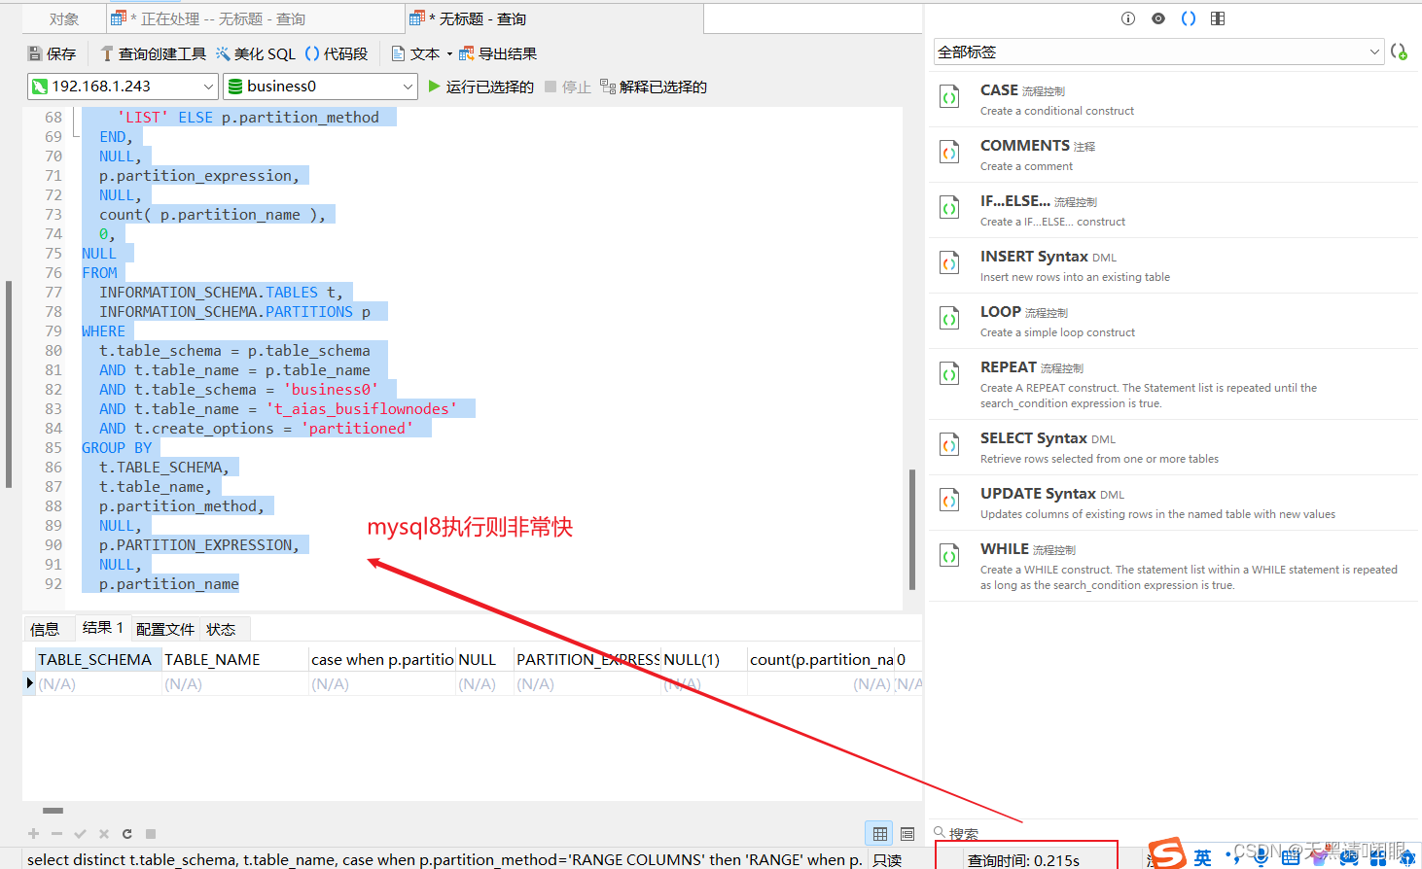Select the IF...ELSE... snippet
The height and width of the screenshot is (869, 1422).
(1174, 210)
